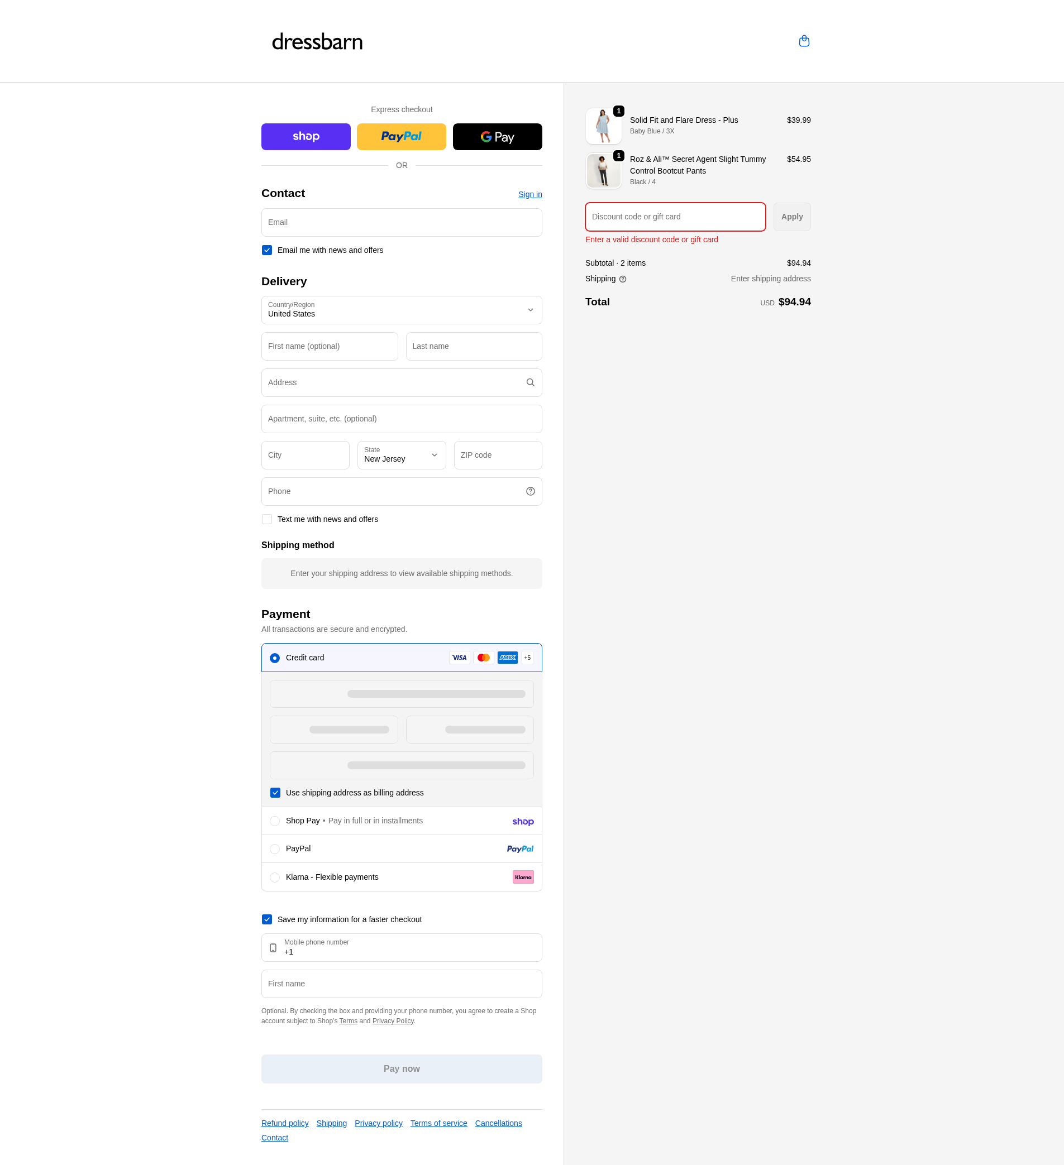The image size is (1064, 1165).
Task: Open the Refund policy link
Action: (x=284, y=1123)
